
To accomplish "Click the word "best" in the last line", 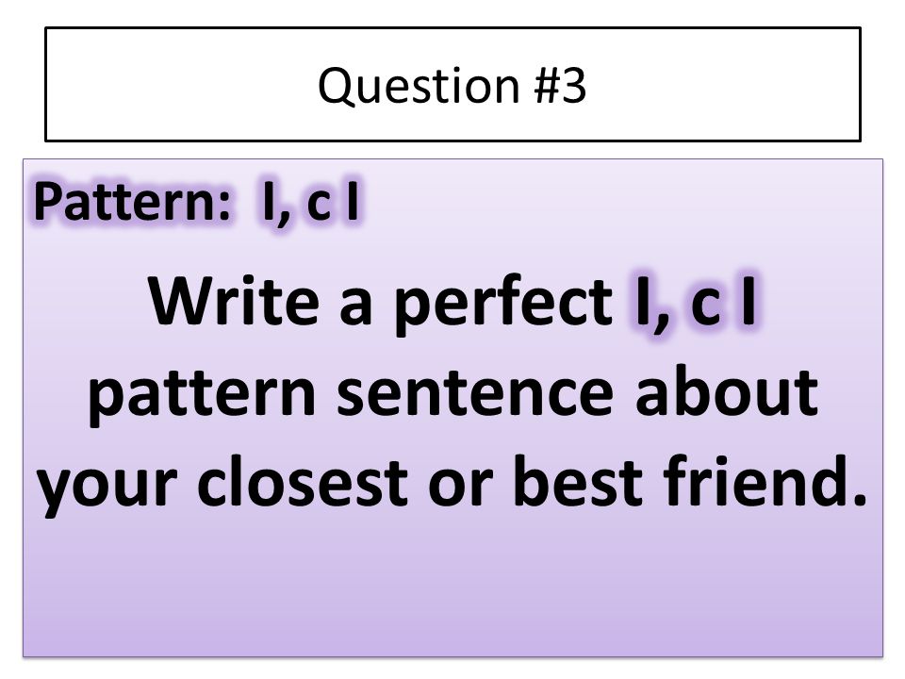I will coord(577,480).
